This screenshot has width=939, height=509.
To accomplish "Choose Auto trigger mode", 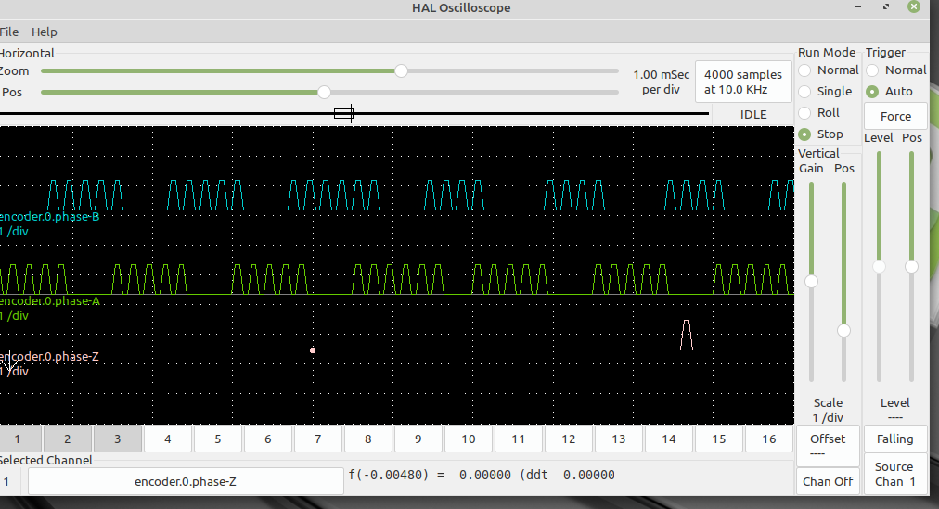I will point(872,92).
